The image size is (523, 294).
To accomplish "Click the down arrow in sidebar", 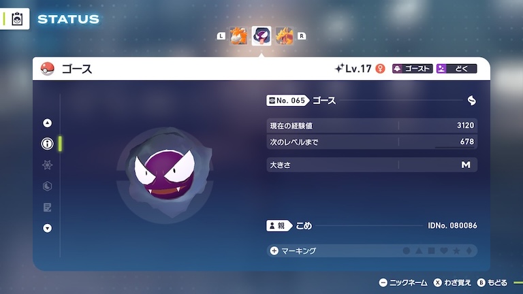I will pyautogui.click(x=48, y=228).
